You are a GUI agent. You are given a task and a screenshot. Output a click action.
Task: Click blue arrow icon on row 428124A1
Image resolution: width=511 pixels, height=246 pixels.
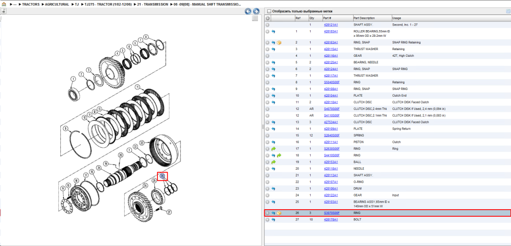273,69
